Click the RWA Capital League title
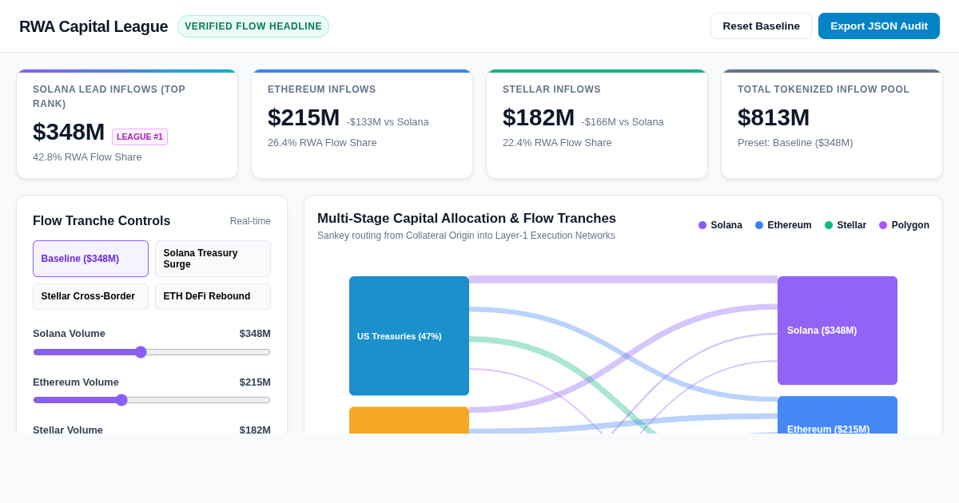 [94, 26]
